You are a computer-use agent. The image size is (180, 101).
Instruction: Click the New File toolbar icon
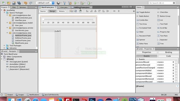(4, 3)
